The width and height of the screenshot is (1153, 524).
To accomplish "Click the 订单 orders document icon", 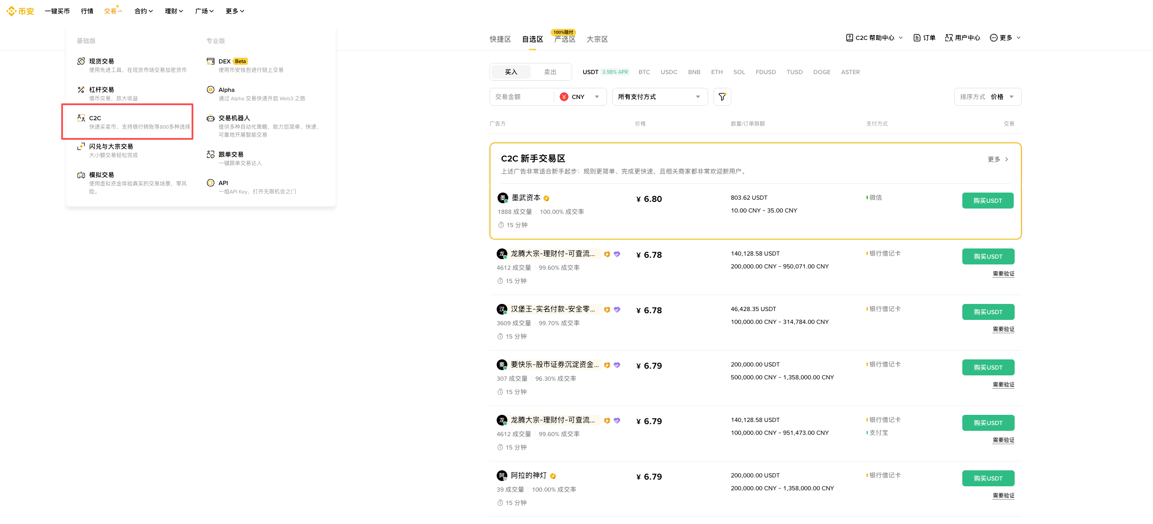I will 917,38.
